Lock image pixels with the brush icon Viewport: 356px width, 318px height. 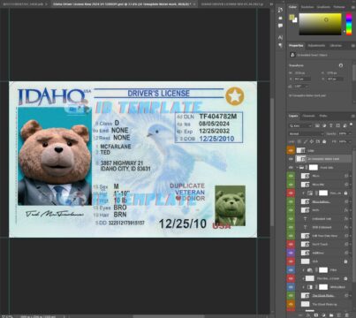click(305, 141)
